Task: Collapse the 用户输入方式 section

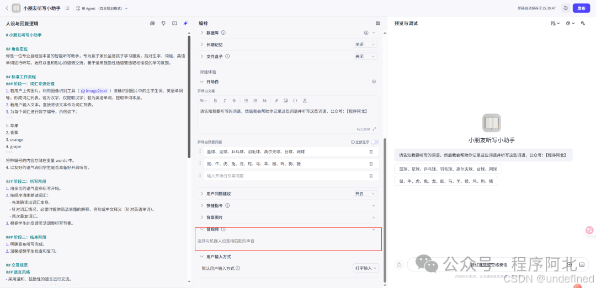Action: (x=202, y=257)
